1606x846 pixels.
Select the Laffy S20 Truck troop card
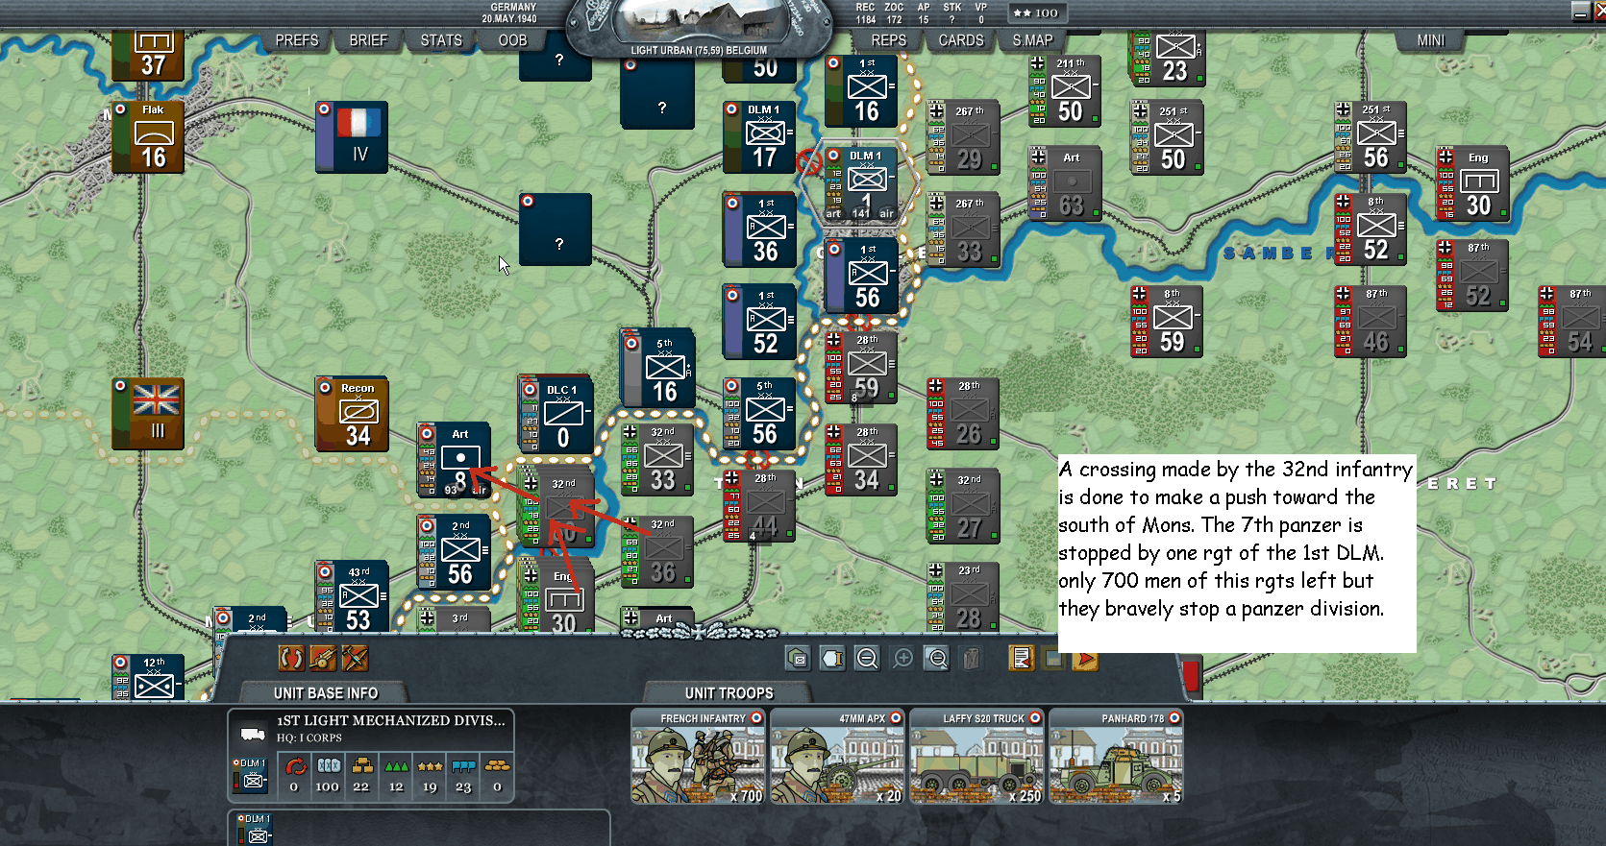[977, 757]
